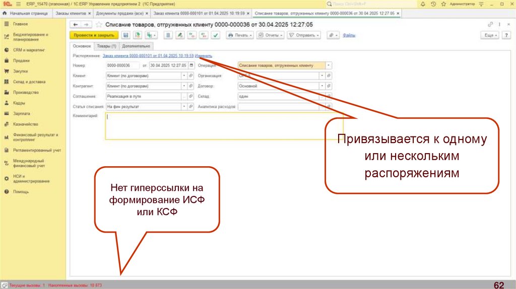Open the Закупки sidebar section
Viewport: 516px width, 289px height.
click(x=20, y=71)
